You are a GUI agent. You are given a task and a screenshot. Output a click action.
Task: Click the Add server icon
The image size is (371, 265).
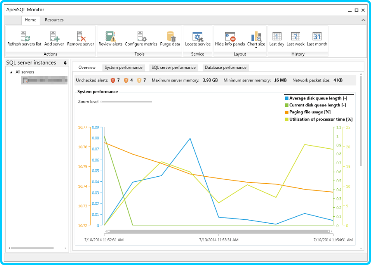[55, 36]
